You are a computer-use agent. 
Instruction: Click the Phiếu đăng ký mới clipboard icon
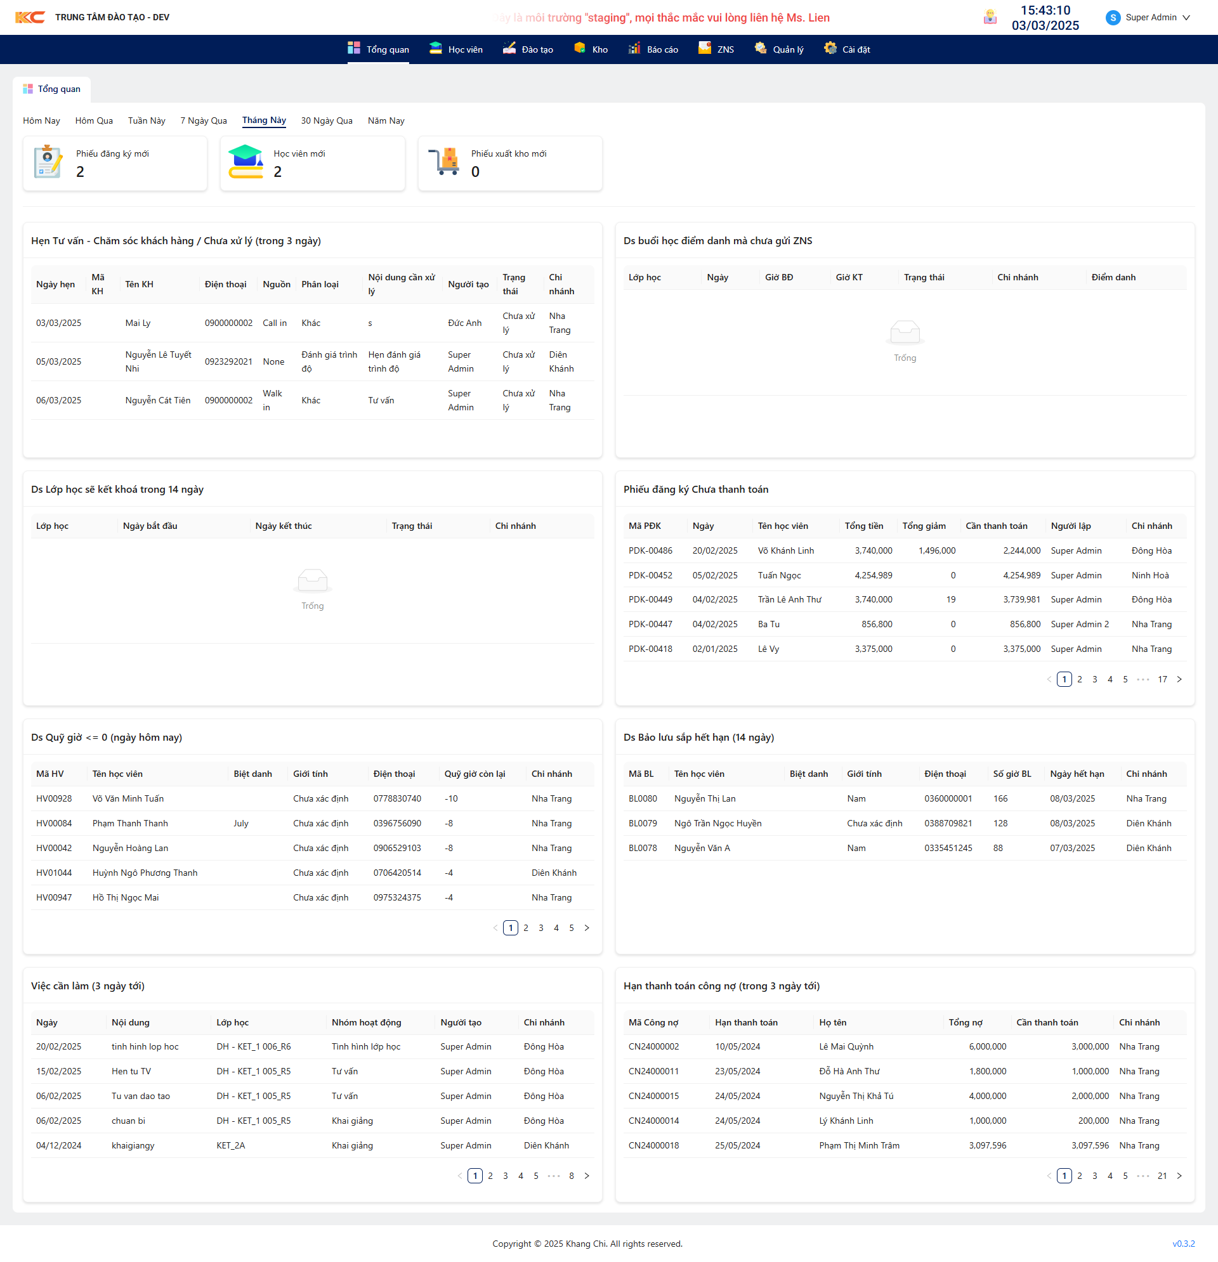(48, 162)
